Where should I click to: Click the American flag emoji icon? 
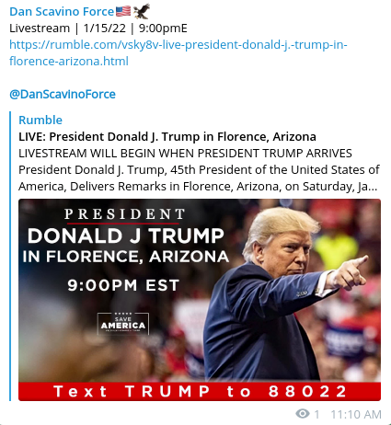(123, 11)
